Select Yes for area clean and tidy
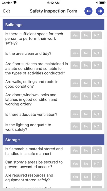The height and width of the screenshot is (191, 107). (x=75, y=53)
